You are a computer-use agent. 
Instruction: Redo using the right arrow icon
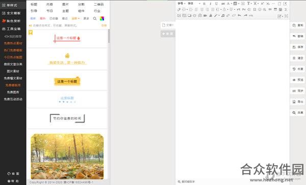point(245,15)
